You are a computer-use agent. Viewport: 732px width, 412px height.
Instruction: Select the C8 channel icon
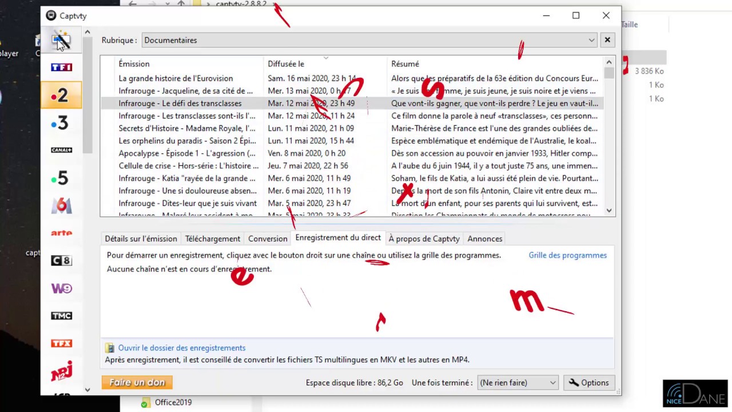click(61, 260)
